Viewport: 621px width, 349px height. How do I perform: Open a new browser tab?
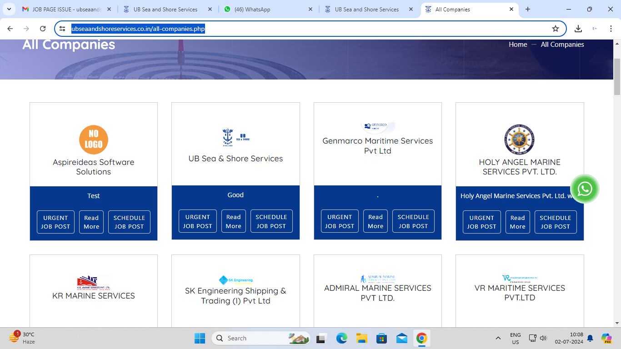527,9
